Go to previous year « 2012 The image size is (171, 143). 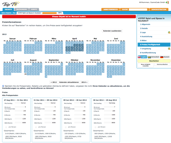54,82
